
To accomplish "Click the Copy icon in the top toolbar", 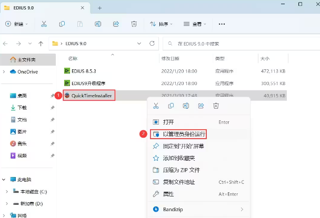I will pos(62,24).
